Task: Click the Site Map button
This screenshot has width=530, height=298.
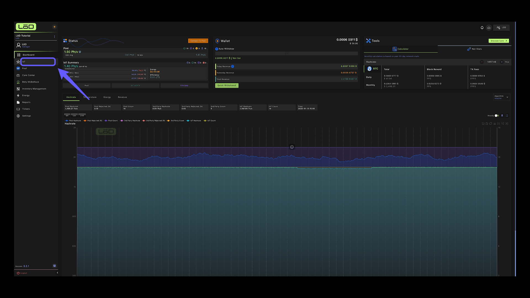Action: point(184,86)
